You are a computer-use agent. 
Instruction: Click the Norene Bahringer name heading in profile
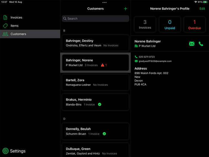point(147,41)
